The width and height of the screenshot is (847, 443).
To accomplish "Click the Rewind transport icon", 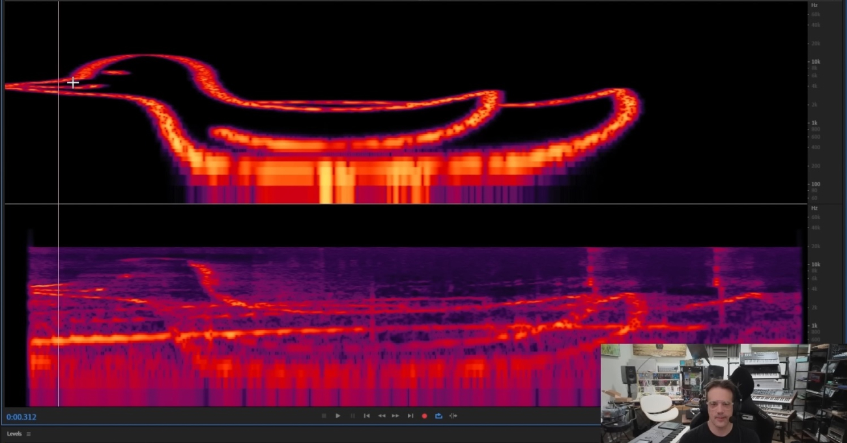I will (382, 415).
